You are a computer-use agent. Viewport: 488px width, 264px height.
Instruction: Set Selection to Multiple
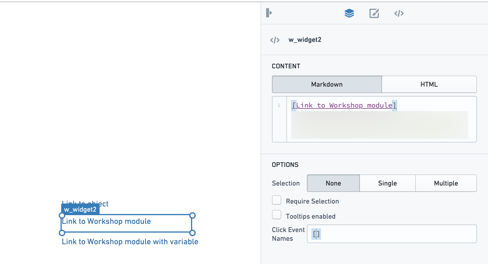(446, 183)
